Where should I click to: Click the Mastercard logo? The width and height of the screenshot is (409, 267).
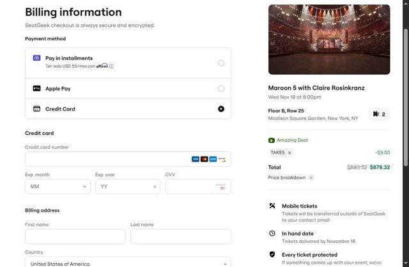tap(204, 159)
